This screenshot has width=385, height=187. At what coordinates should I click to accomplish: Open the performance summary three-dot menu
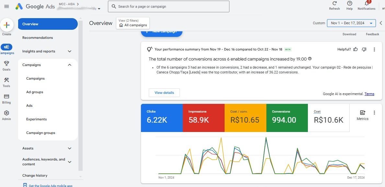374,49
